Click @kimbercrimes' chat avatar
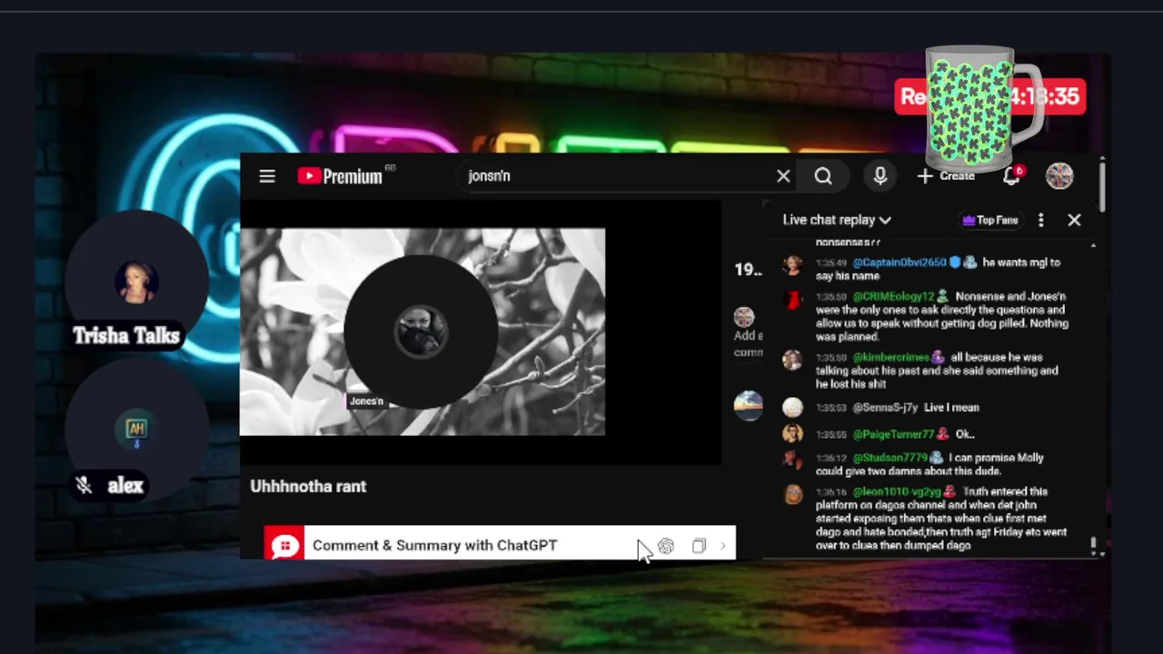 point(792,360)
